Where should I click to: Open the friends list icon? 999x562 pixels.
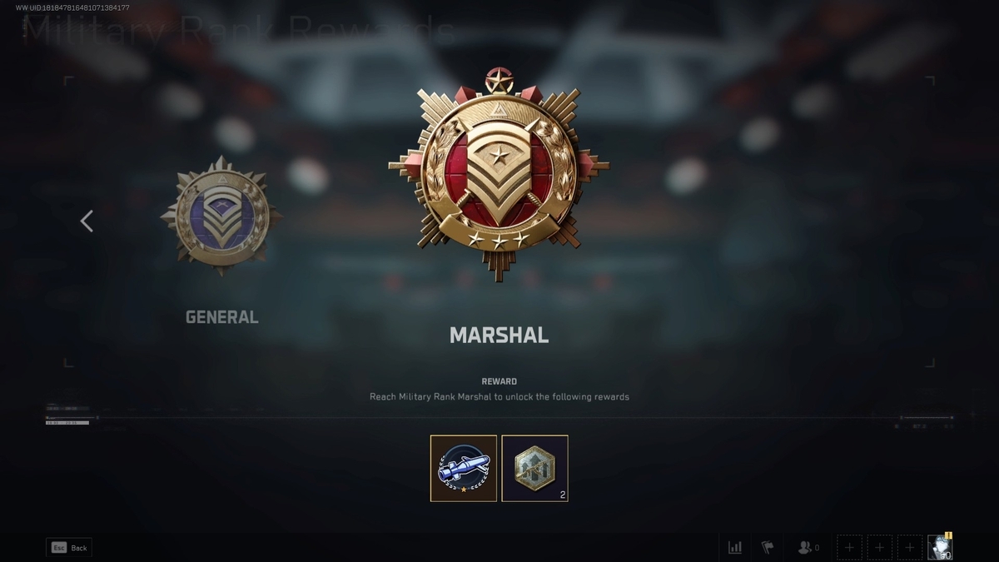point(808,548)
